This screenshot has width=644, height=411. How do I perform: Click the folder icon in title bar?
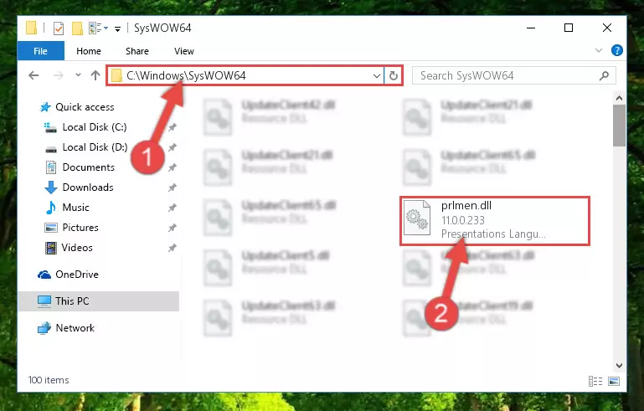coord(31,28)
